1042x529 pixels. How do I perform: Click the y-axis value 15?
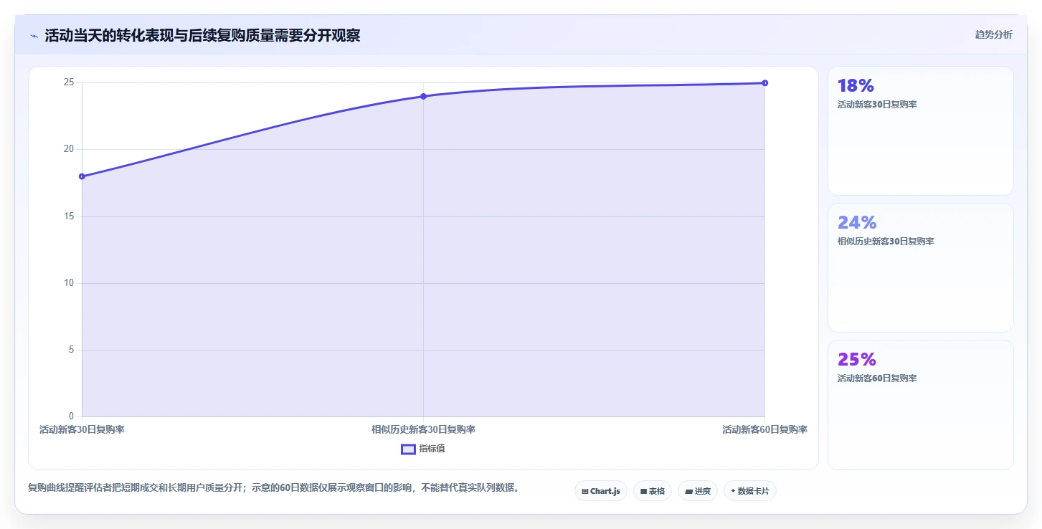[x=69, y=216]
